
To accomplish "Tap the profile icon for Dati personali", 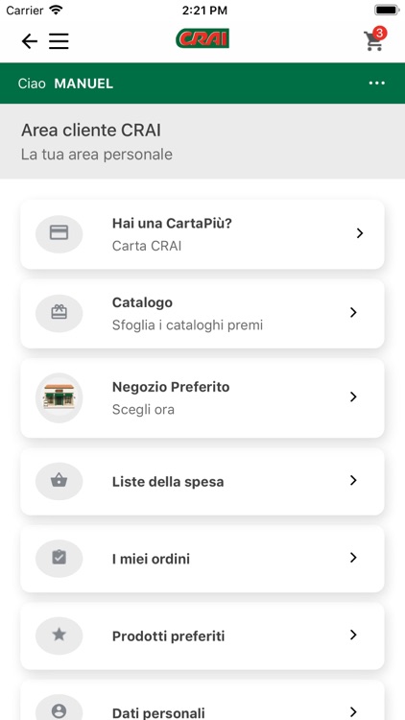I will (59, 711).
